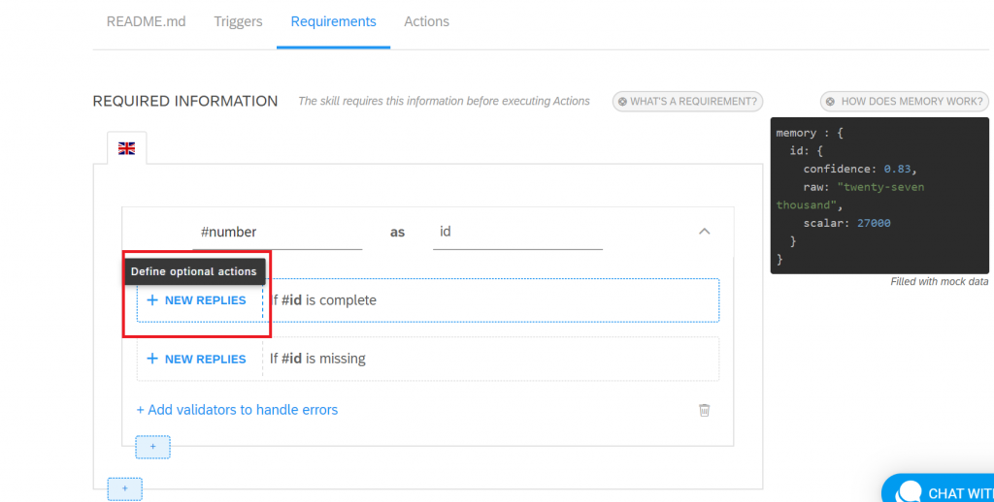The height and width of the screenshot is (502, 994).
Task: Click the plus icon beside missing NEW REPLIES
Action: [152, 359]
